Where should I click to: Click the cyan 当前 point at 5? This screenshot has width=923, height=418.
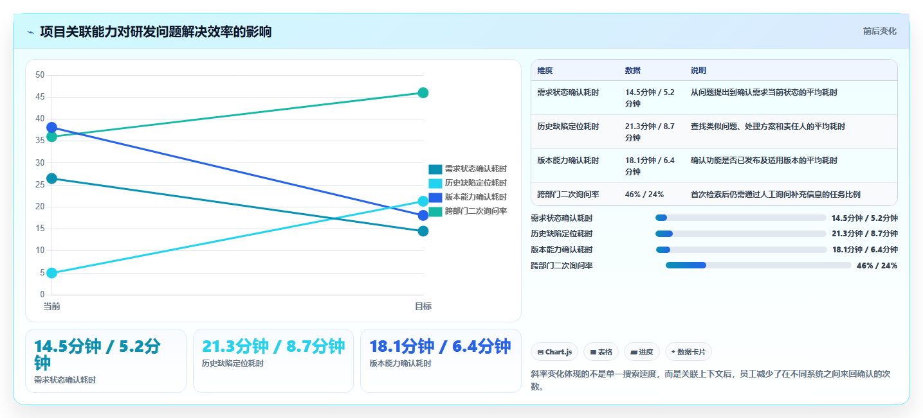(x=52, y=273)
